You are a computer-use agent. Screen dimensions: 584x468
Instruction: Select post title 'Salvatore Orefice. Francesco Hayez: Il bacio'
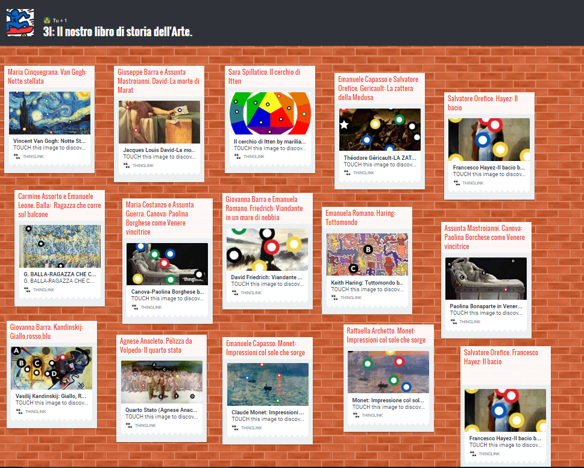501,357
